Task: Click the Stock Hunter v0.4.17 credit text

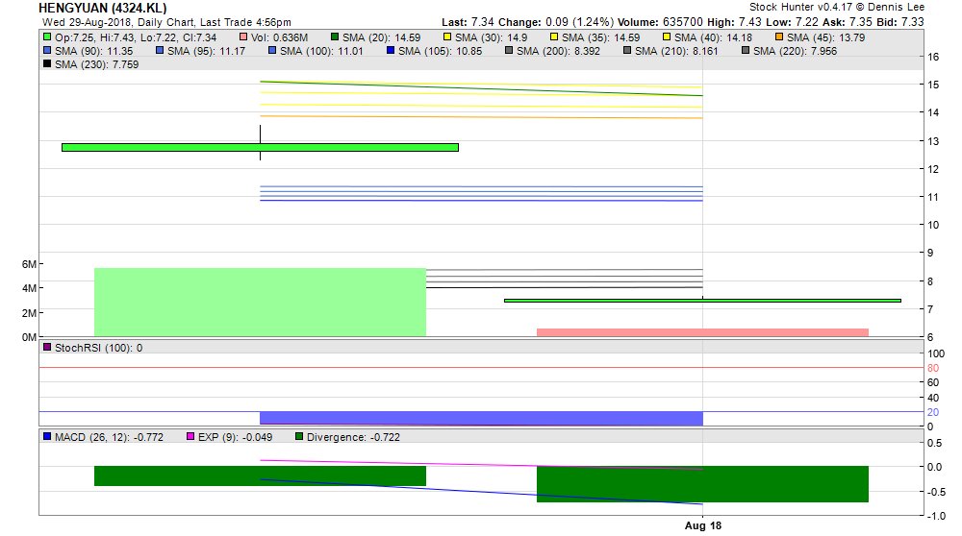Action: 837,7
